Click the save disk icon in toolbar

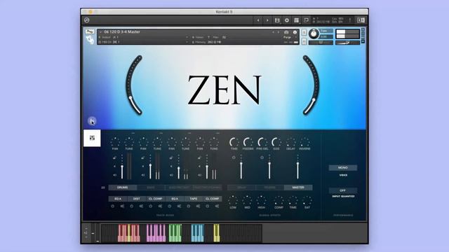pos(277,20)
